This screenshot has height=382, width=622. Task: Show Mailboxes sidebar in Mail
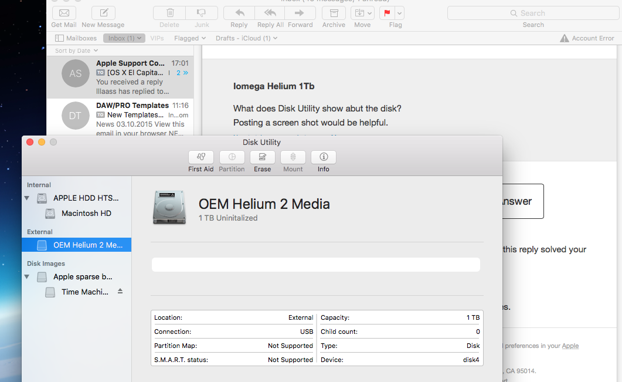76,38
